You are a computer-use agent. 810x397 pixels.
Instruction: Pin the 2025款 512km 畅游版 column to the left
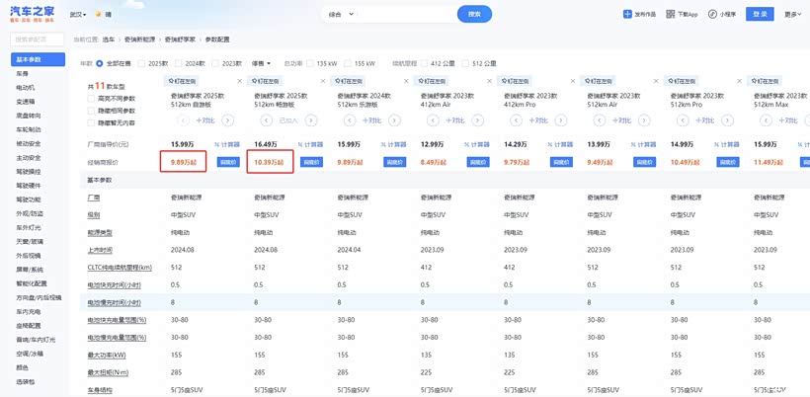266,81
